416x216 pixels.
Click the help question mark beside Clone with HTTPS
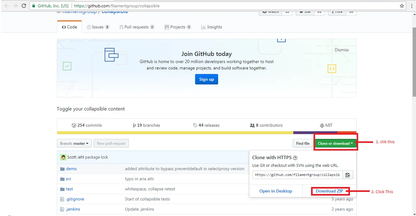(x=295, y=158)
